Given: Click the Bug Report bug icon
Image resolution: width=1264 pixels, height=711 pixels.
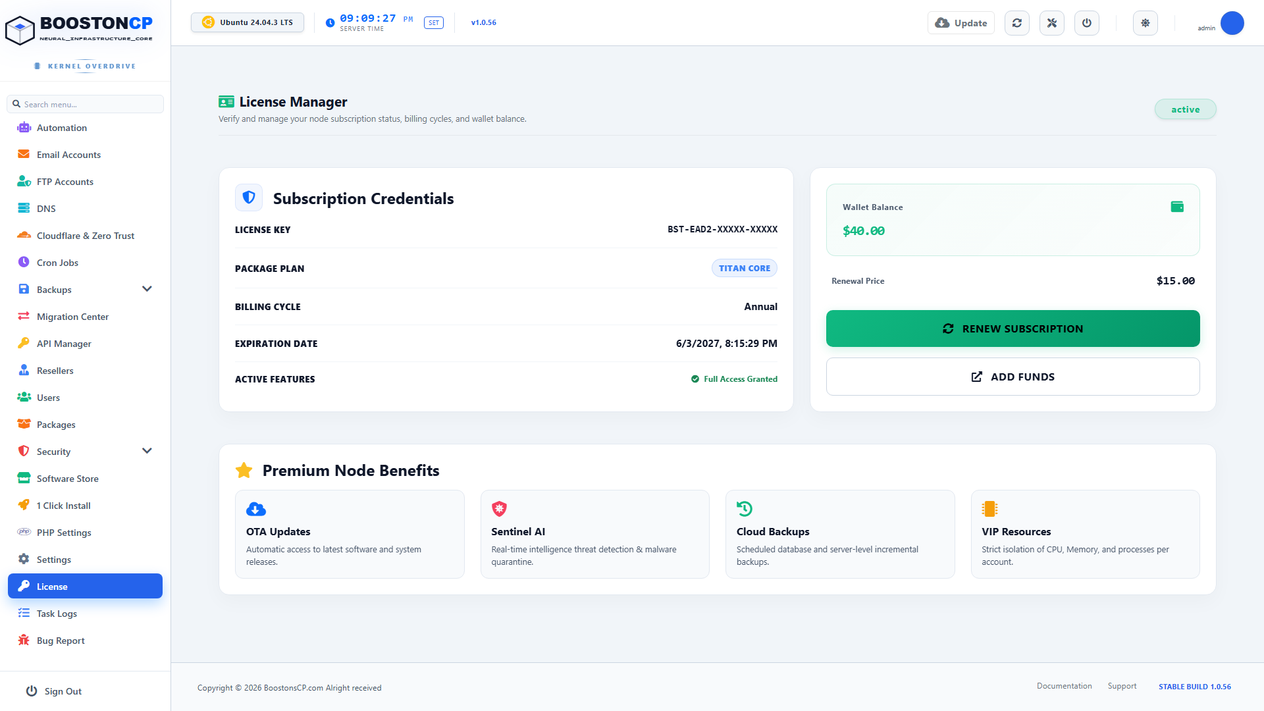Looking at the screenshot, I should [24, 640].
